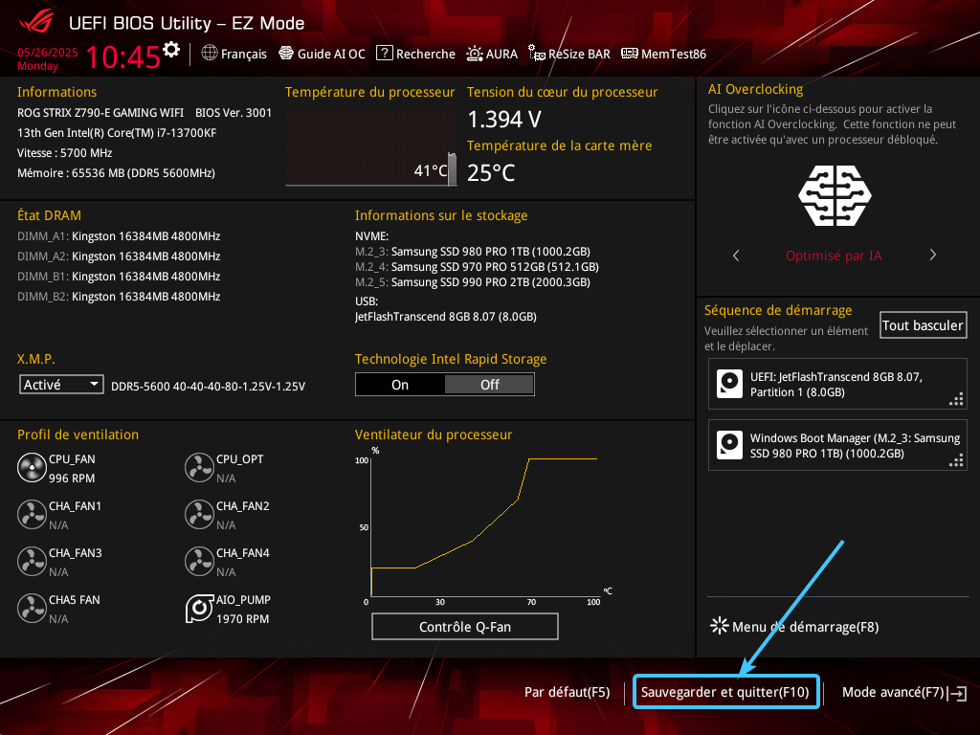The height and width of the screenshot is (735, 980).
Task: Go to previous AI Overclocking profile
Action: [736, 255]
